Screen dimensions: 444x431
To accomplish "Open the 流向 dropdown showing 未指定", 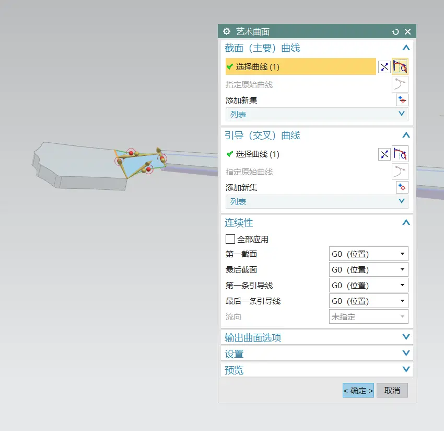I will tap(368, 317).
